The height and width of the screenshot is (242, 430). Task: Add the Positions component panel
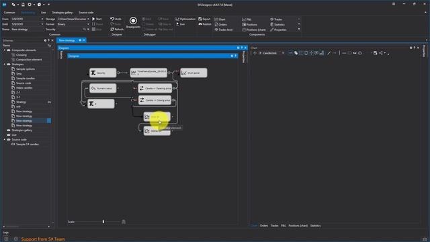pyautogui.click(x=249, y=24)
